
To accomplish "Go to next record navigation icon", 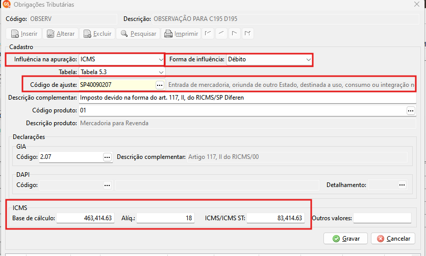I will pyautogui.click(x=235, y=33).
